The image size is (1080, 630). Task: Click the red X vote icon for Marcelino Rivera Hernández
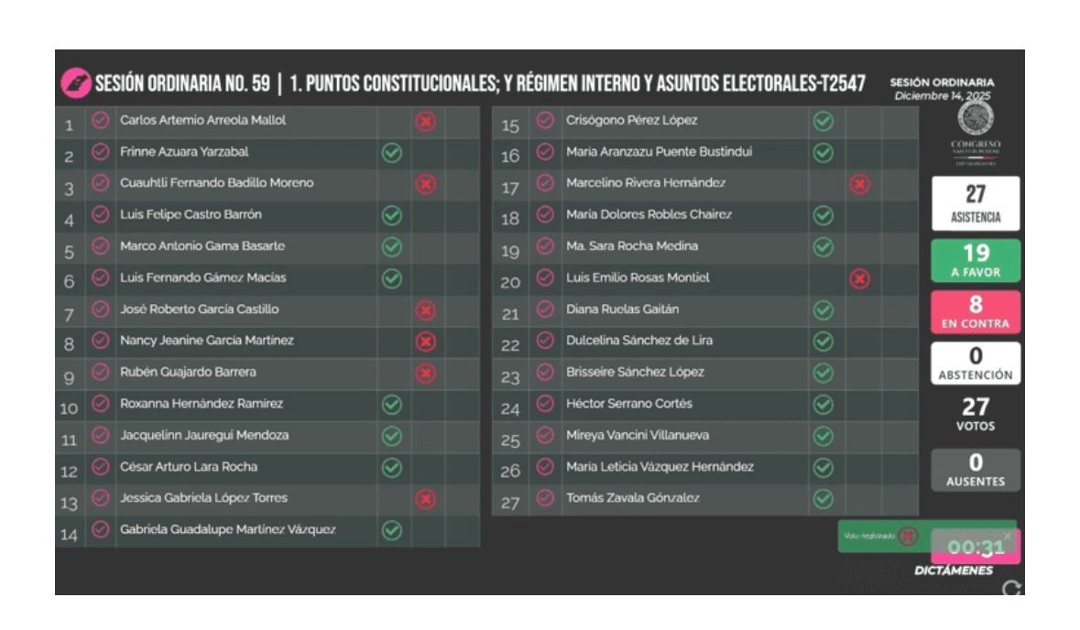(x=859, y=184)
